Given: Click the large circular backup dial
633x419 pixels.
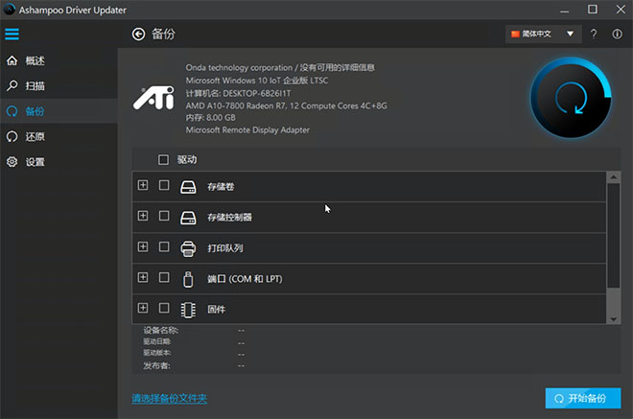Looking at the screenshot, I should (571, 98).
